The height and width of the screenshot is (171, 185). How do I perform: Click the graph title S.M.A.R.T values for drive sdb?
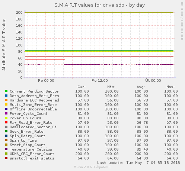(x=89, y=5)
